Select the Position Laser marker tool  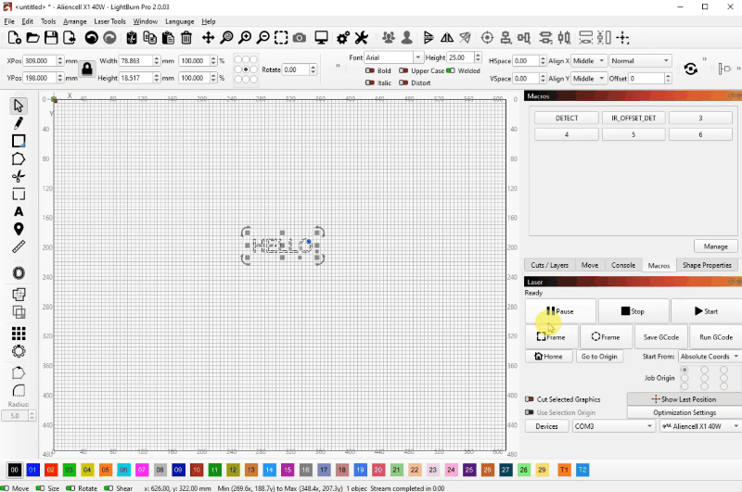click(x=19, y=229)
